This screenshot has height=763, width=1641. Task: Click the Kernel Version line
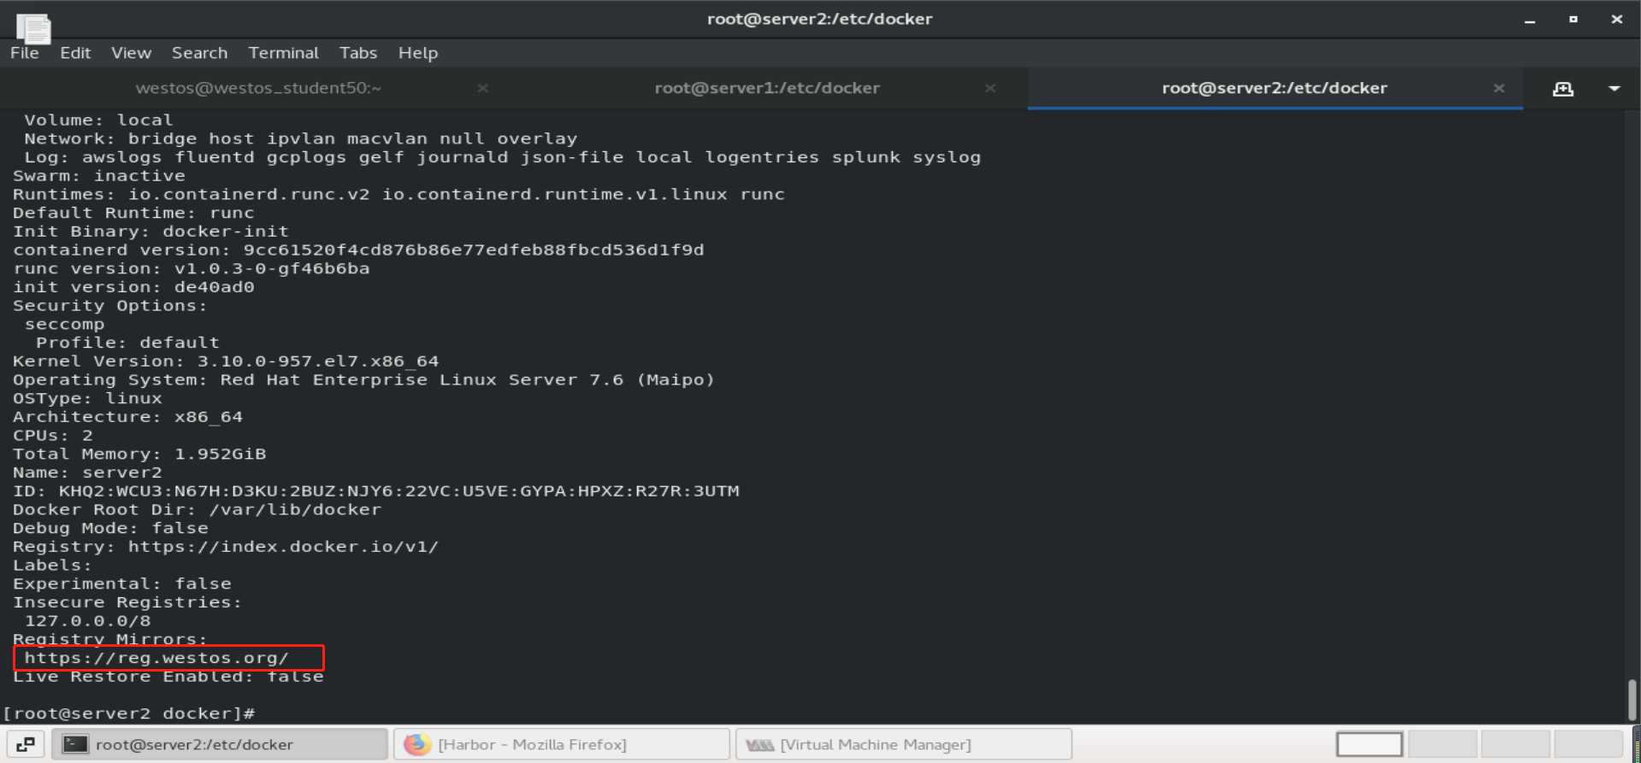tap(226, 361)
